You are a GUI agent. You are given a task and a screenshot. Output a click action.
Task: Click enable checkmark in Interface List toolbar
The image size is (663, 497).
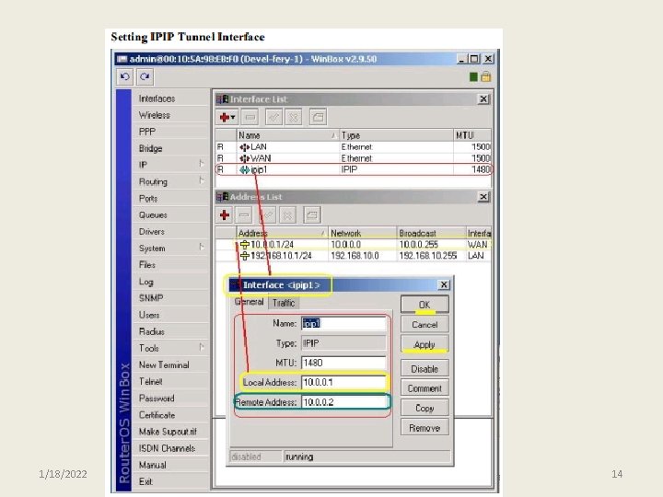point(273,117)
